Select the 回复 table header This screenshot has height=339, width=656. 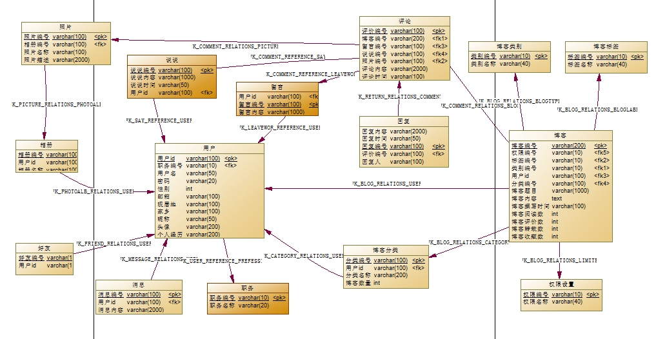404,121
